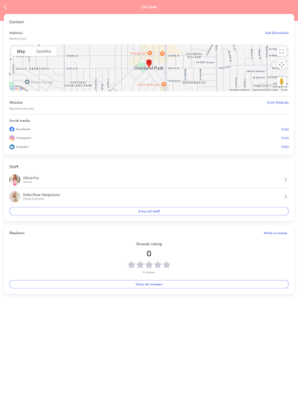Go back using the header arrow
Screen dimensions: 298x397
coord(5,7)
